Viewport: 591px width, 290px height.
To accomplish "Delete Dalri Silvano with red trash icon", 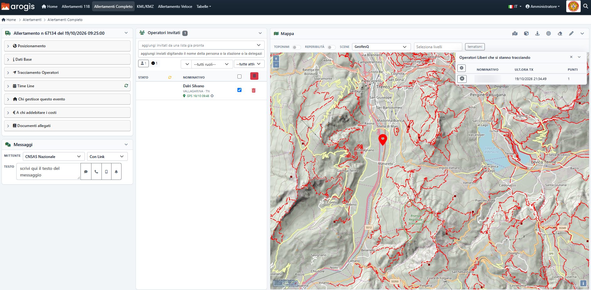I will pos(254,90).
